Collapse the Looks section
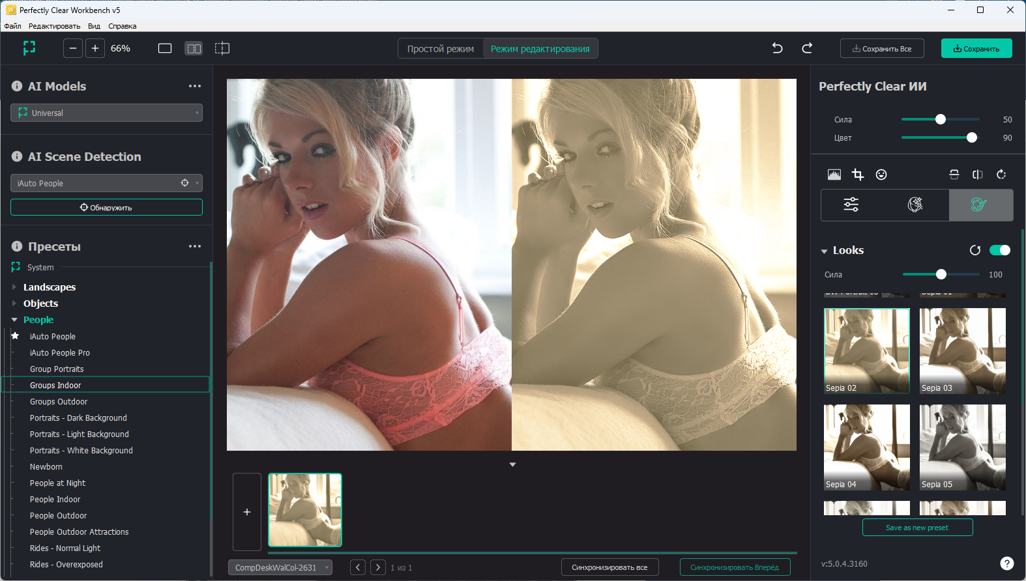Screen dimensions: 1026x581 click(x=825, y=251)
